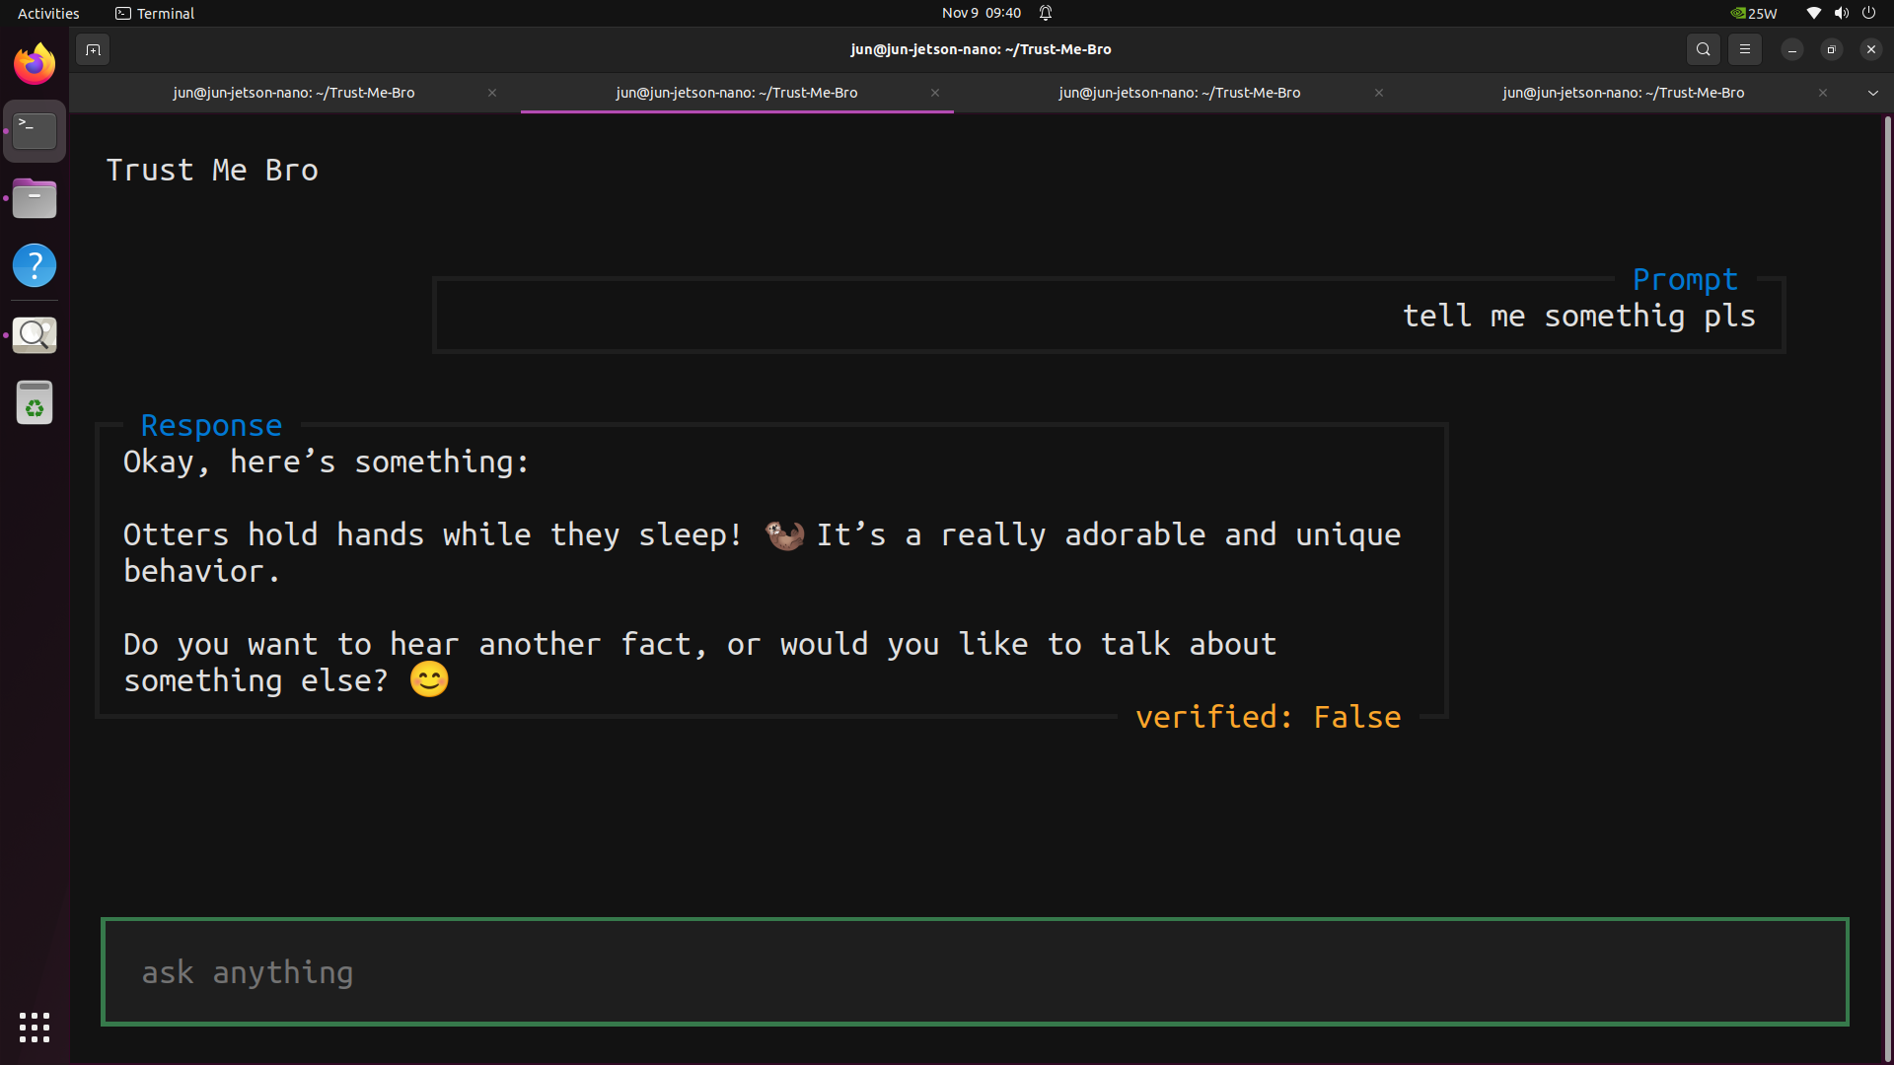
Task: Show applications grid button
Action: 35,1028
